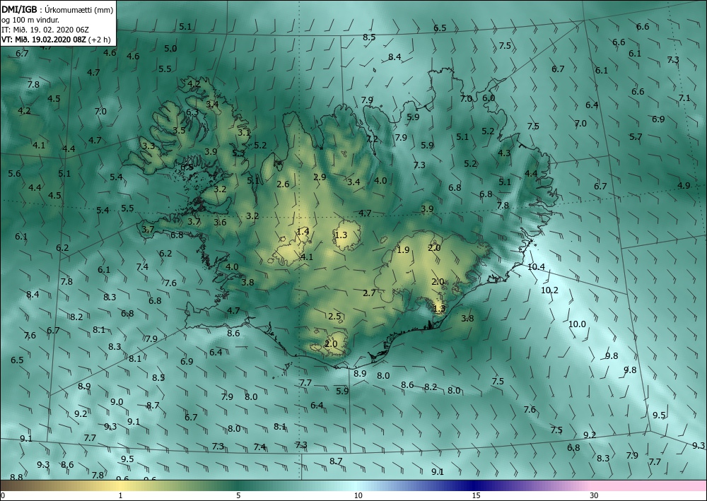Click the 6.3 value in the Westfjords

pos(192,112)
